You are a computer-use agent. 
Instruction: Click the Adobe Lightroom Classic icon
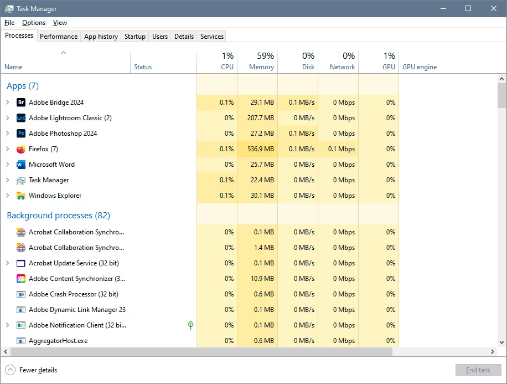[20, 118]
